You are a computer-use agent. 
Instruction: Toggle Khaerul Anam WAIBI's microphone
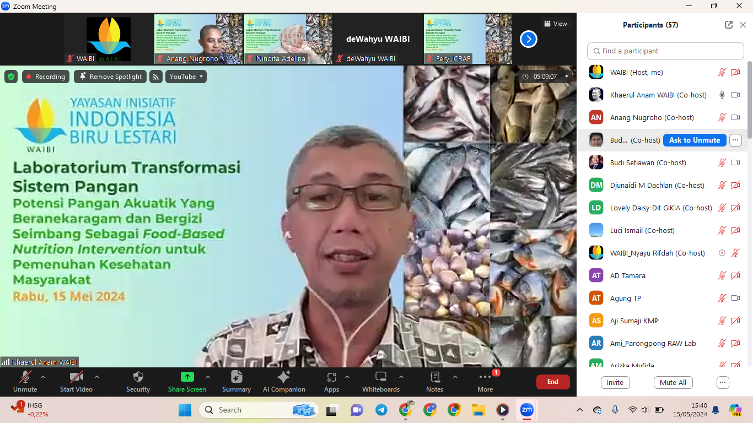tap(722, 95)
